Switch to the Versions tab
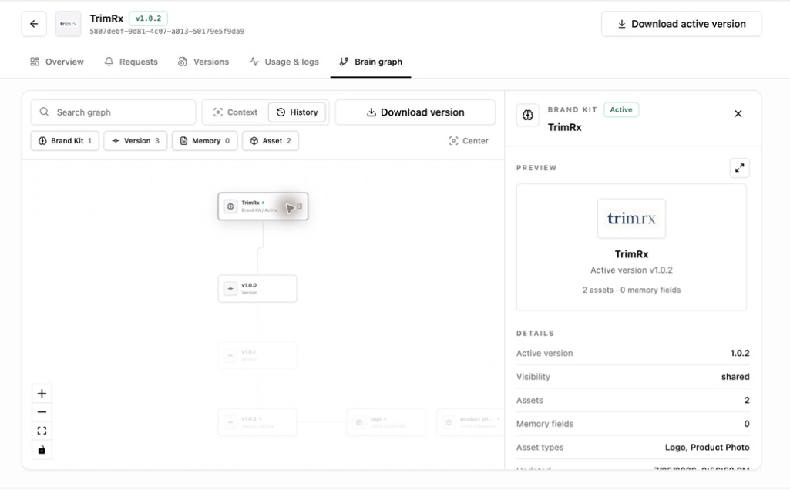Image resolution: width=790 pixels, height=490 pixels. (x=203, y=62)
